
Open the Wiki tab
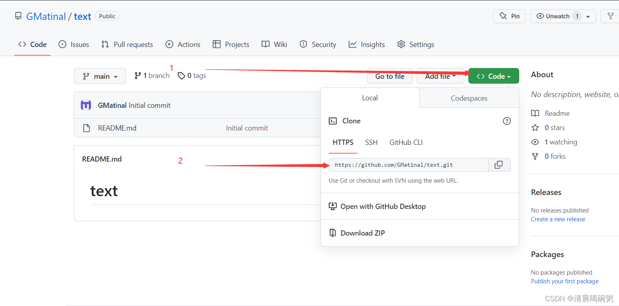274,45
